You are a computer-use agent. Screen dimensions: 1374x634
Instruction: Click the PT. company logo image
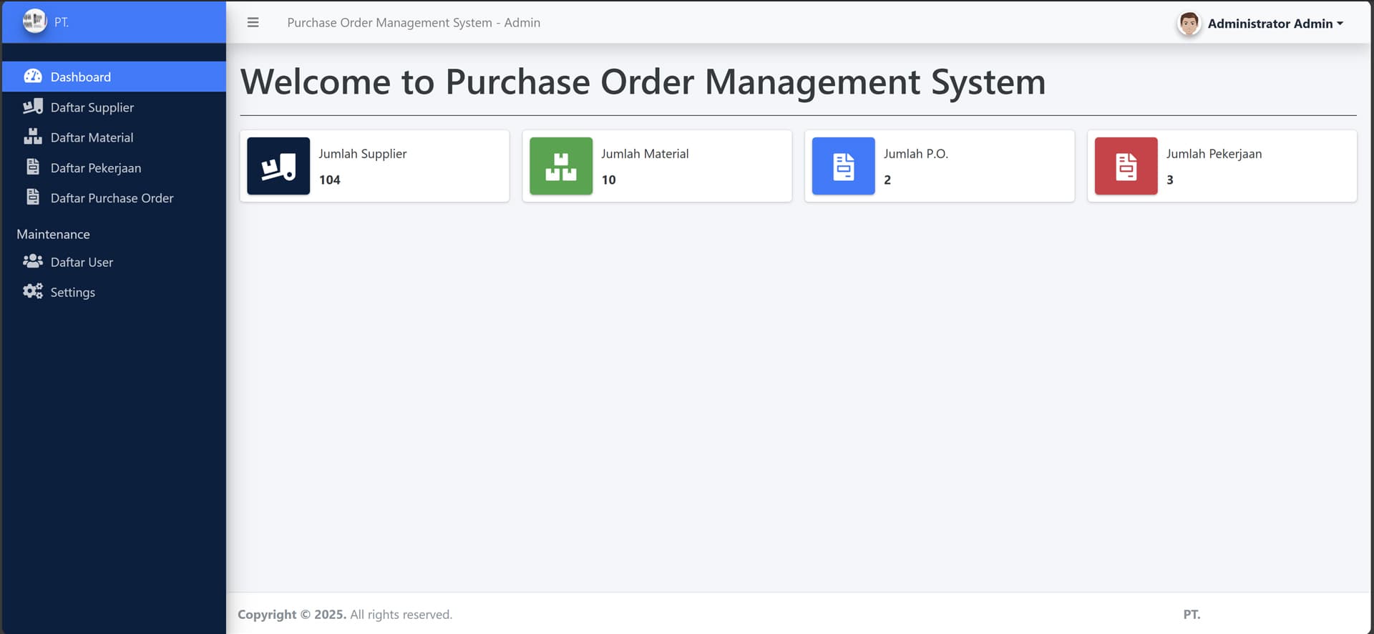pos(34,21)
